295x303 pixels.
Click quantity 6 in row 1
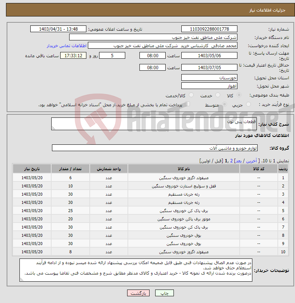(70, 178)
